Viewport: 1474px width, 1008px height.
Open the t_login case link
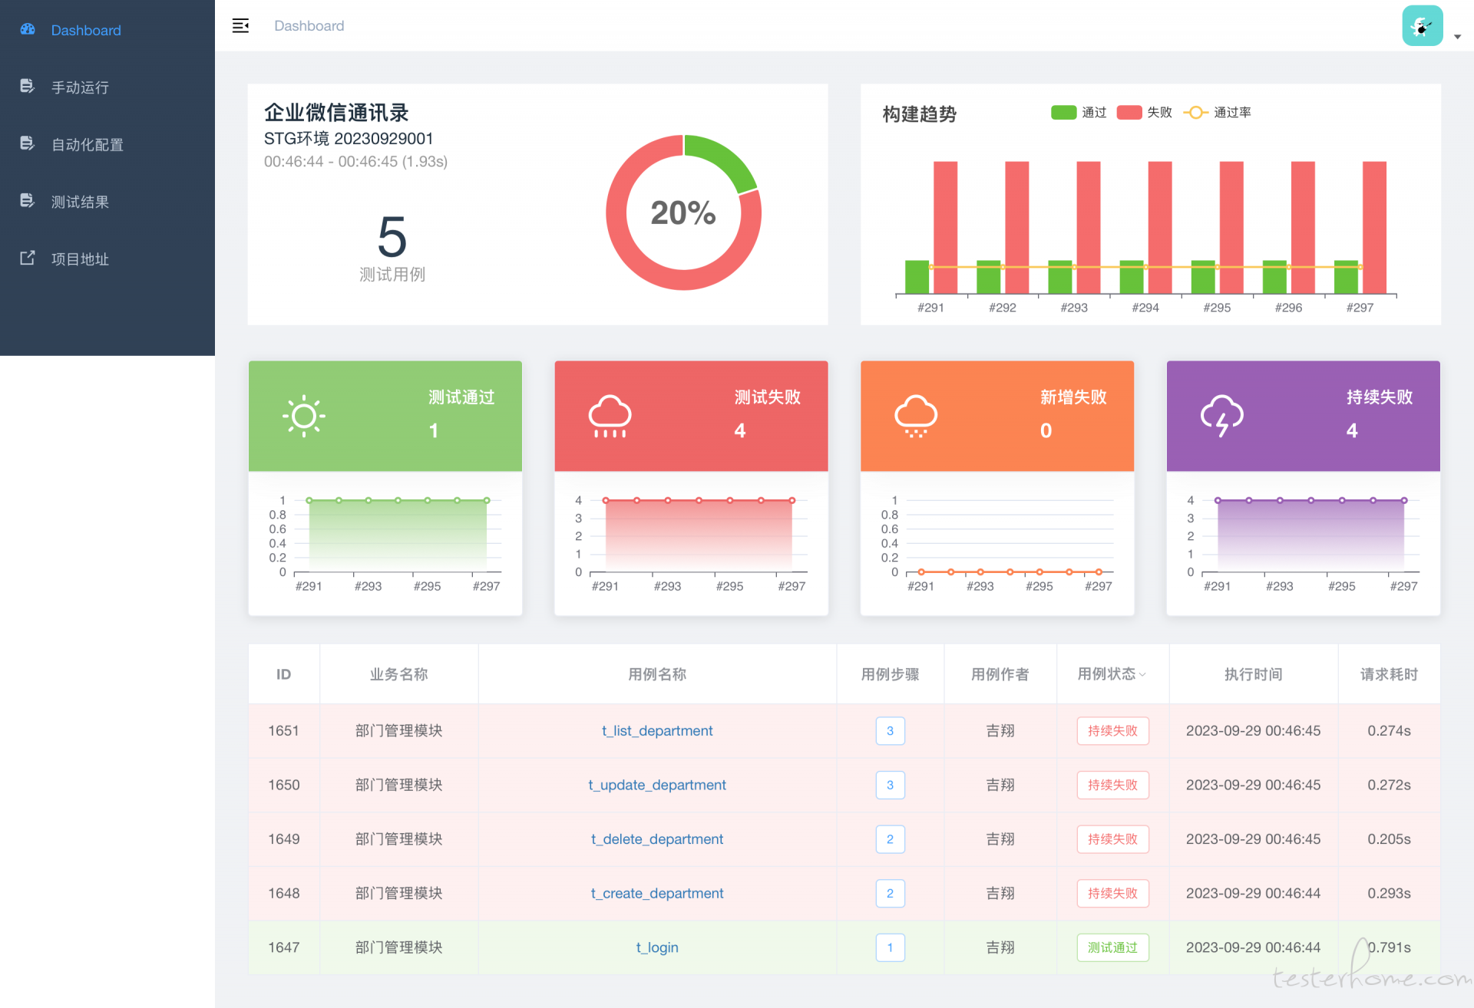tap(657, 947)
